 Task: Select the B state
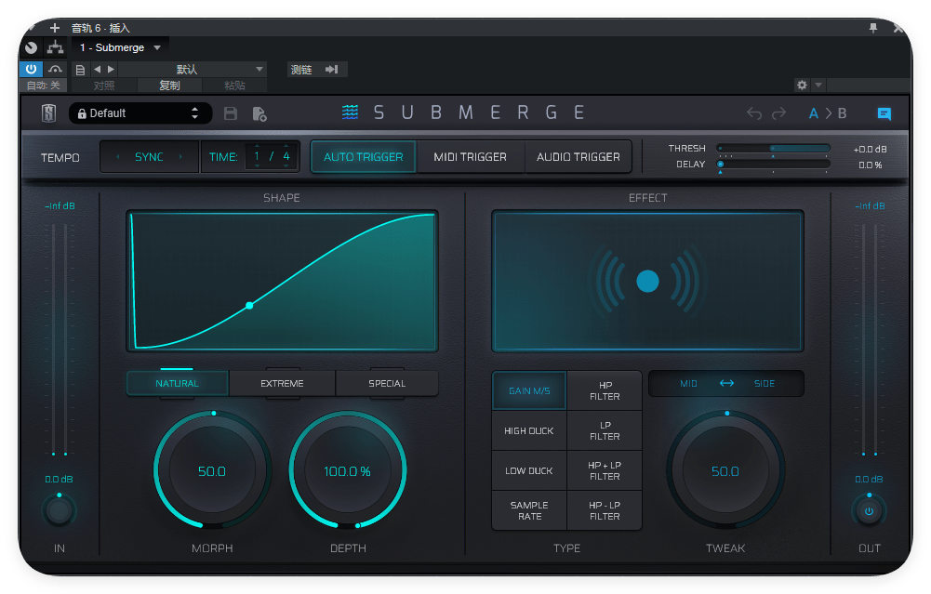842,112
